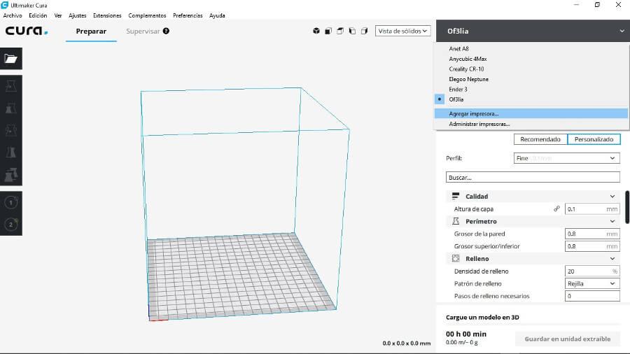Open the Ver menu
Image resolution: width=630 pixels, height=354 pixels.
click(58, 15)
